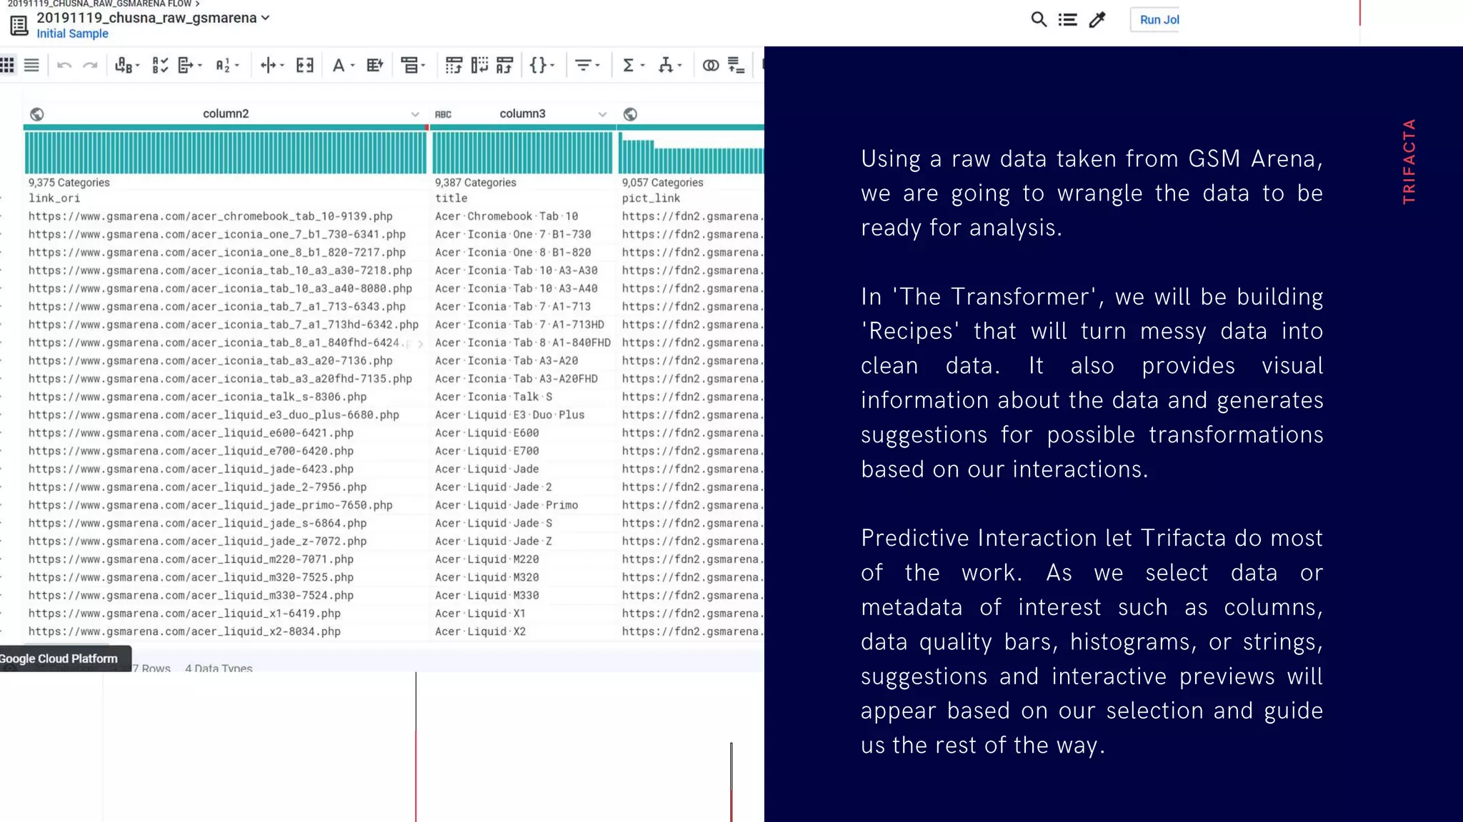Screen dimensions: 1463x822
Task: Click the column3 header name
Action: (522, 113)
